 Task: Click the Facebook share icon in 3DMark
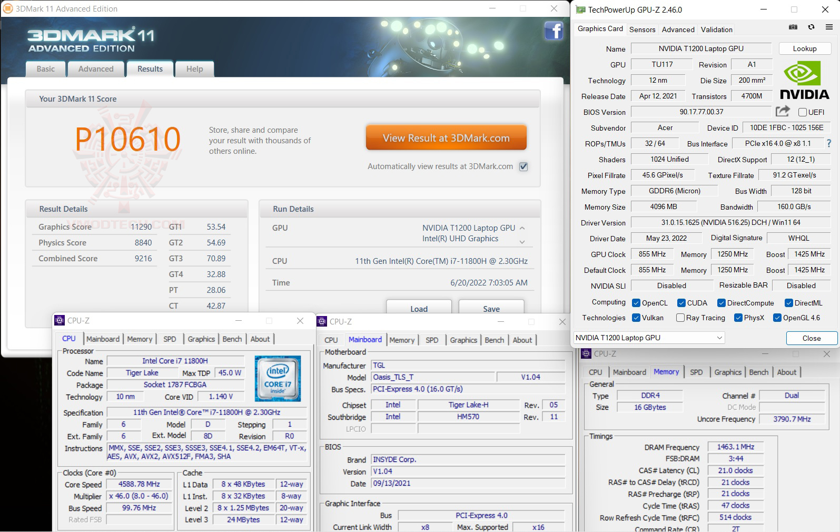(x=554, y=31)
